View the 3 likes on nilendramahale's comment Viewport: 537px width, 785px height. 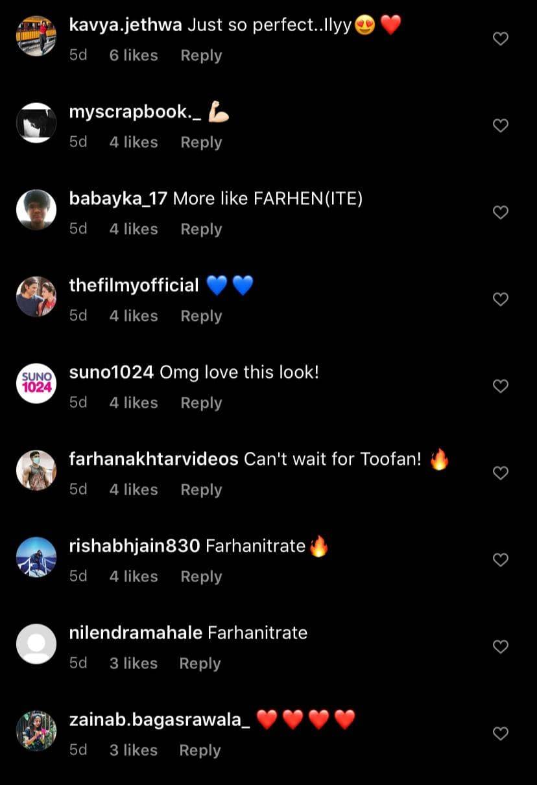[x=133, y=664]
